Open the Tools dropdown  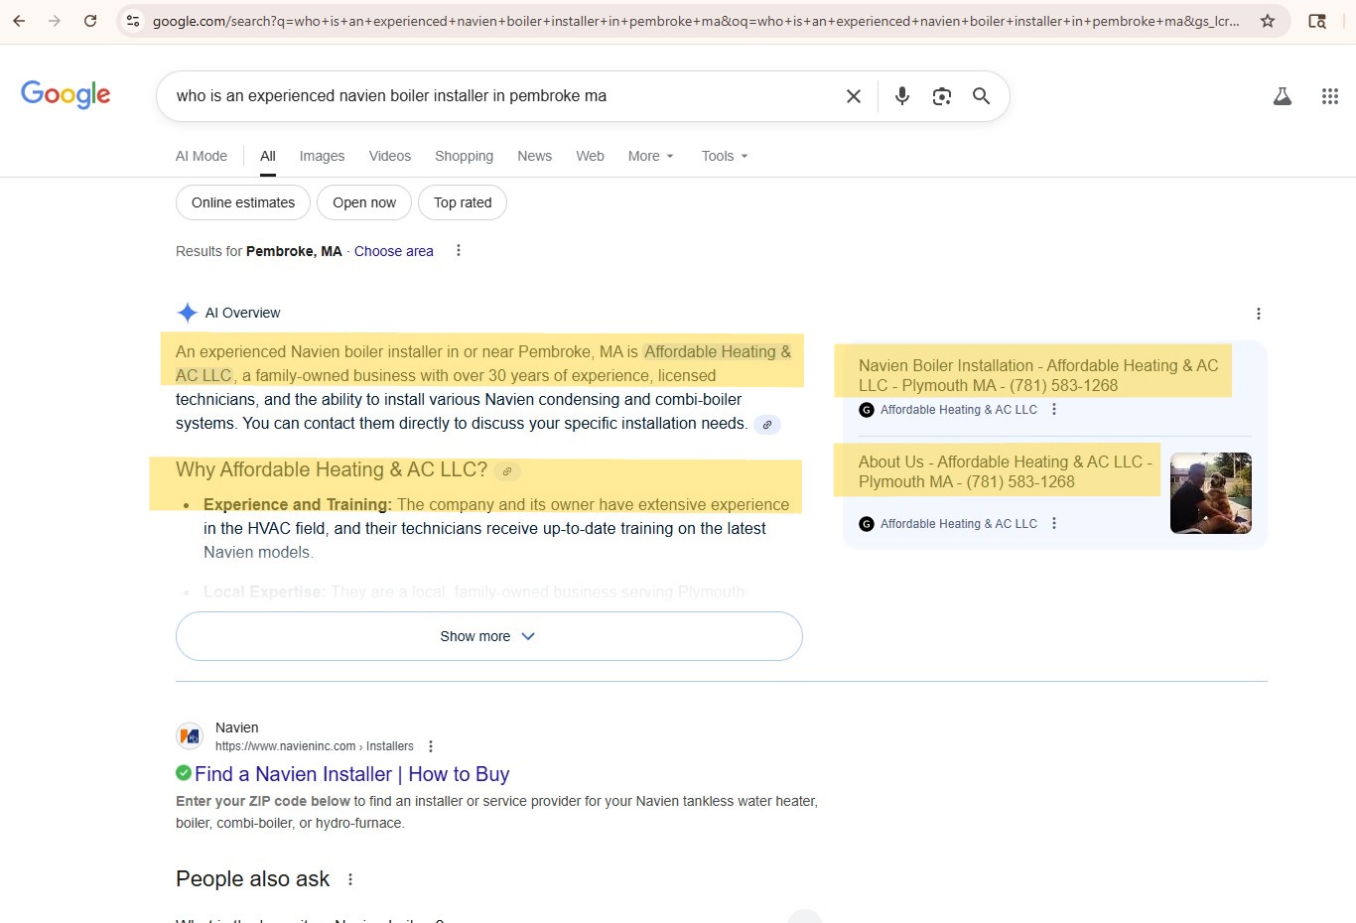pyautogui.click(x=724, y=156)
